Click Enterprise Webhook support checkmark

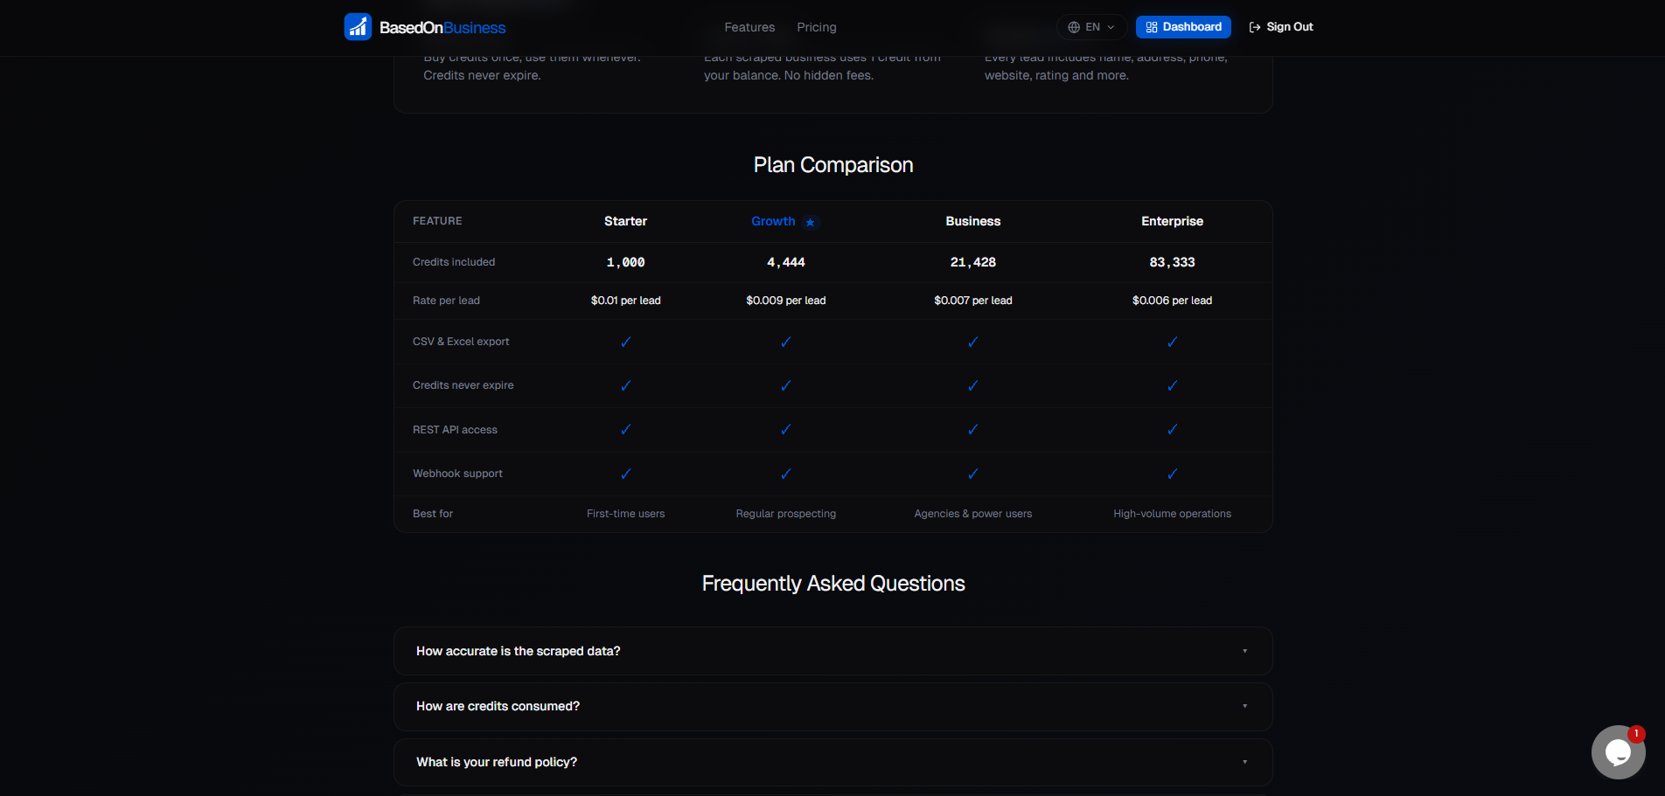[x=1172, y=474]
